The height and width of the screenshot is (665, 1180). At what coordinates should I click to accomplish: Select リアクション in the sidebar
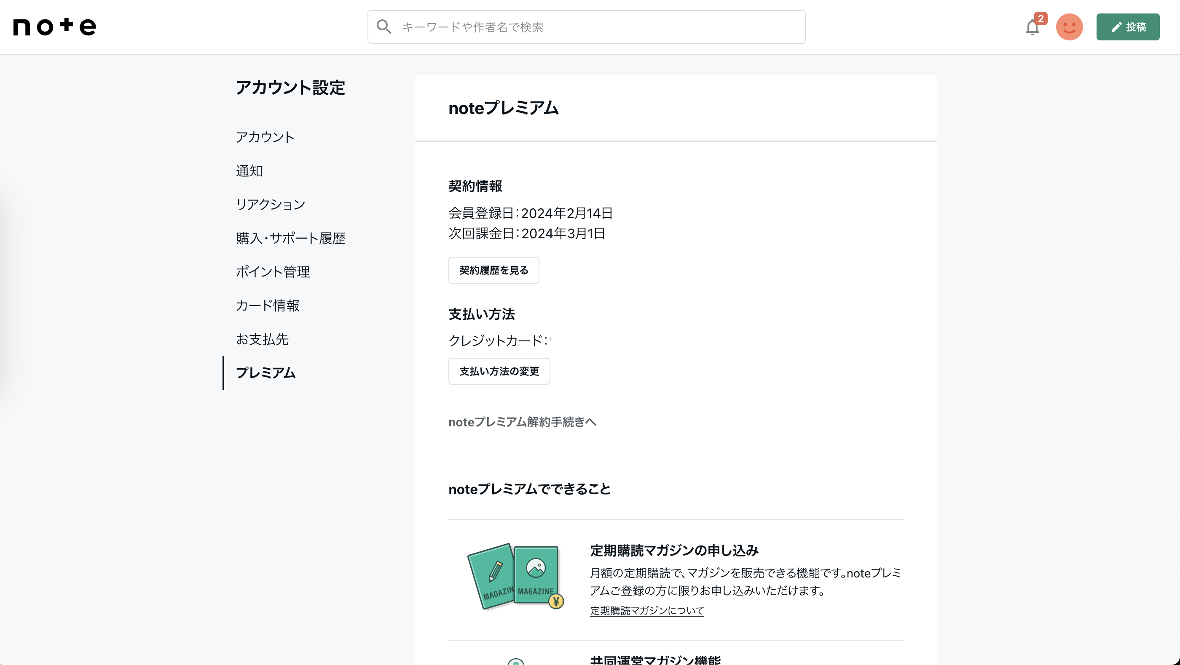point(270,204)
